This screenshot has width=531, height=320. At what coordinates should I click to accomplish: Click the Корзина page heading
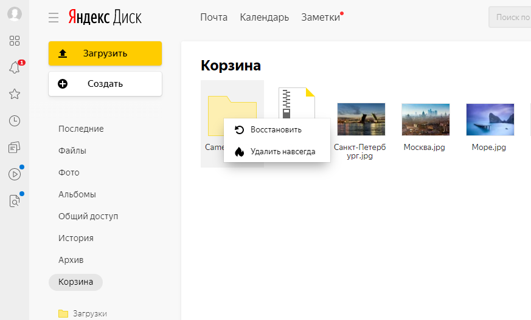point(231,66)
